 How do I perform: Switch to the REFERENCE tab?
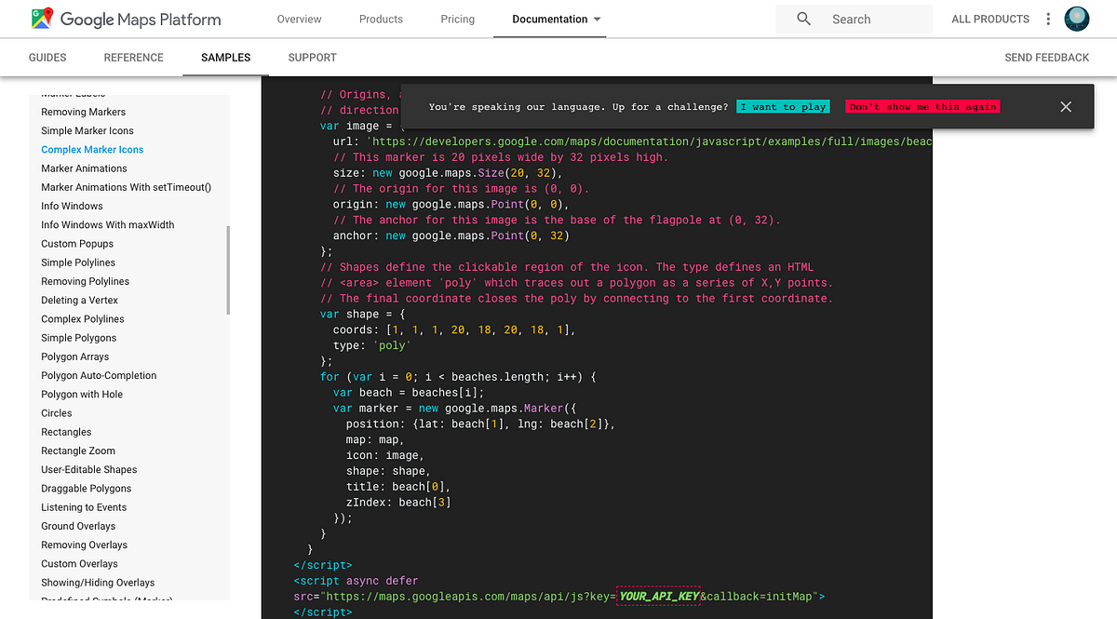[133, 57]
